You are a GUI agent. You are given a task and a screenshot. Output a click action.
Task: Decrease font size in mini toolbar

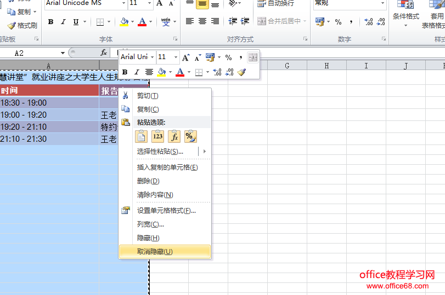[198, 57]
